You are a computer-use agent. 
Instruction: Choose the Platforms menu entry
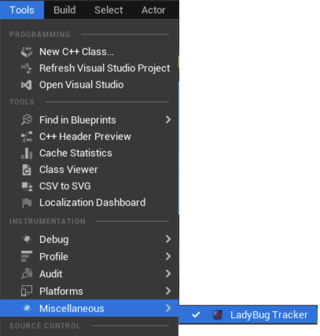click(x=89, y=291)
